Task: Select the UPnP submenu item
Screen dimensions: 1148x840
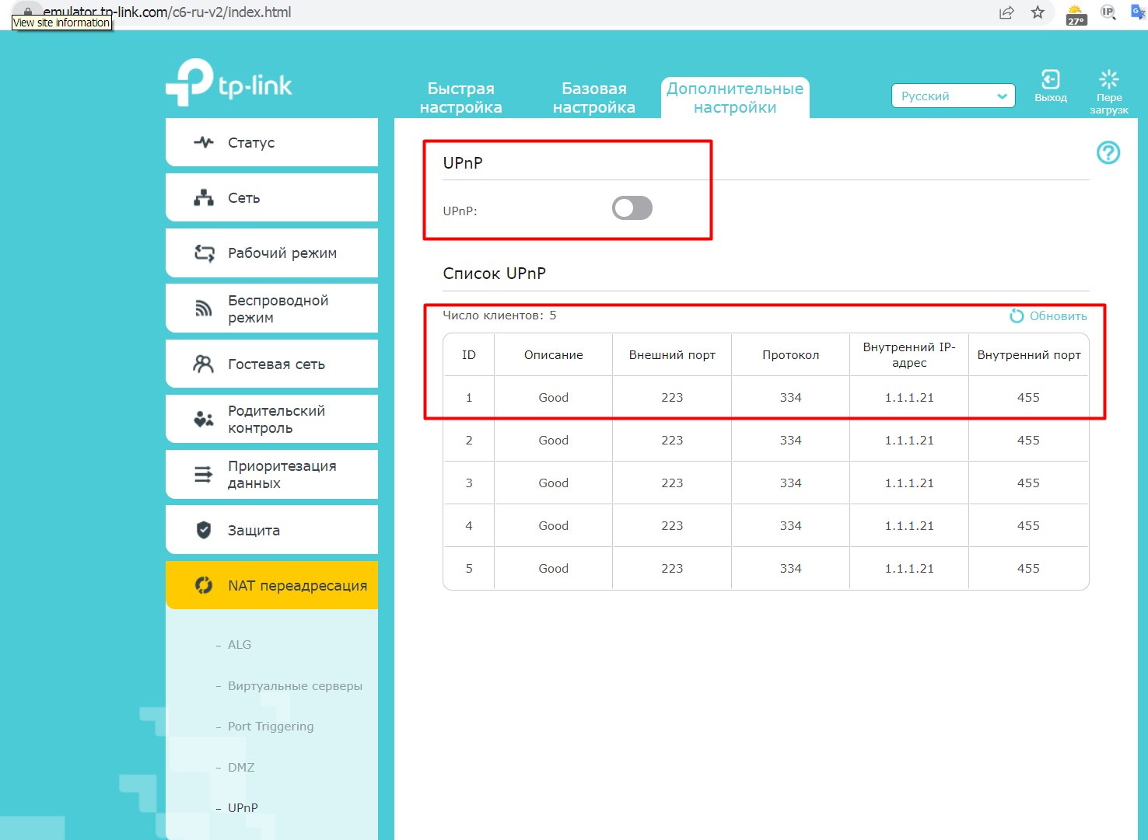Action: [x=243, y=808]
